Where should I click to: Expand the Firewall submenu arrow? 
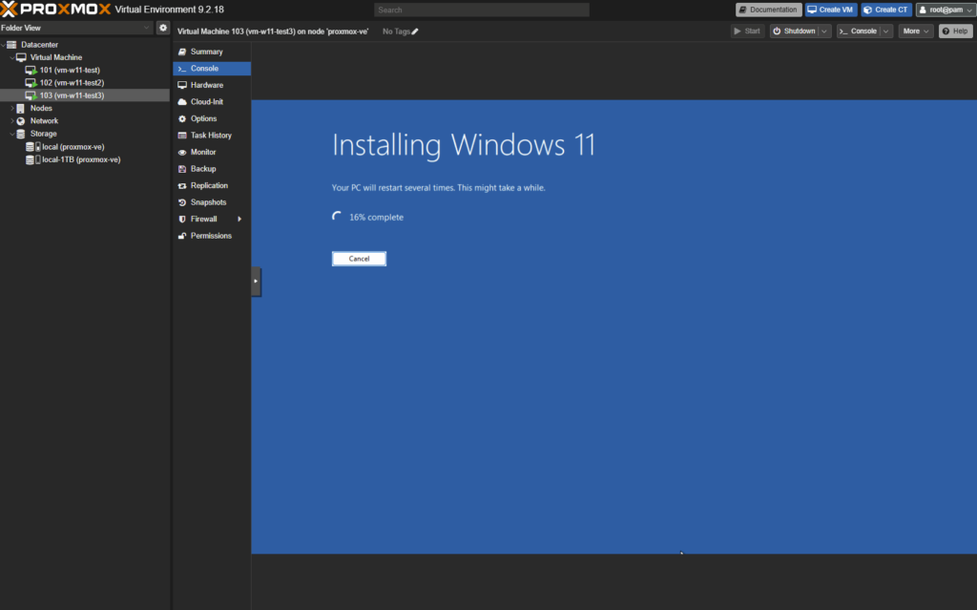239,219
